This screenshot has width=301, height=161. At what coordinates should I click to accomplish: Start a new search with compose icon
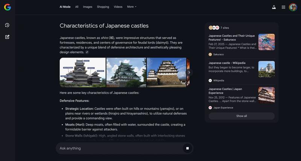[x=7, y=37]
